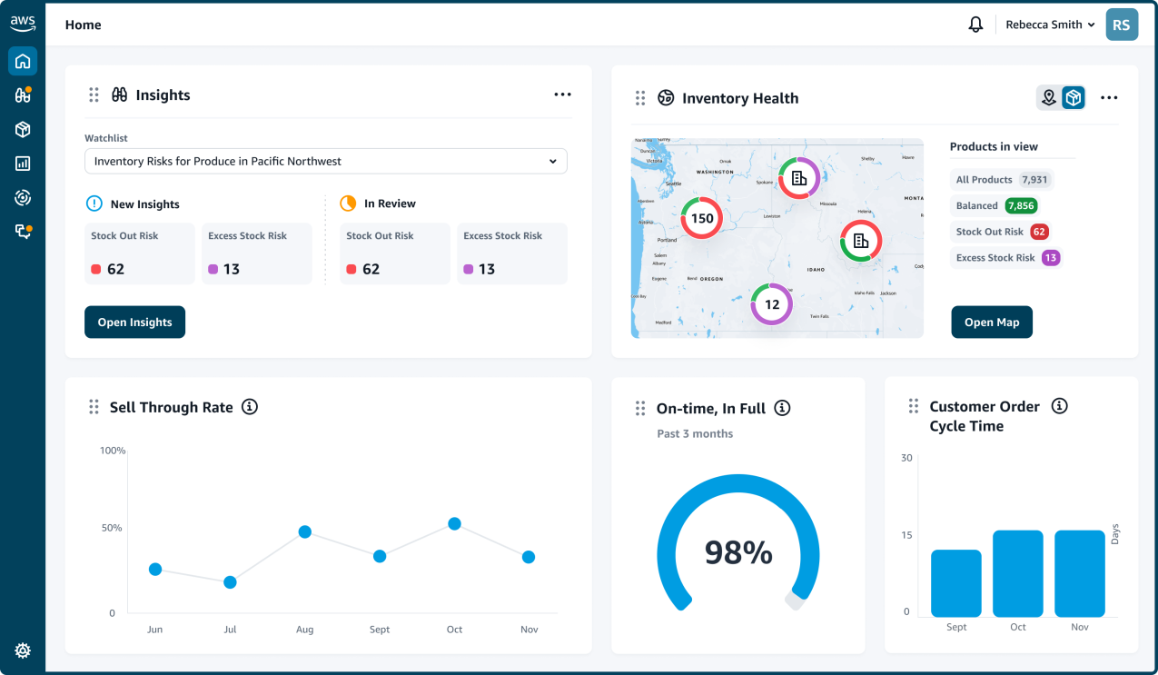Image resolution: width=1158 pixels, height=675 pixels.
Task: Open the bar chart analytics sidebar icon
Action: (x=23, y=164)
